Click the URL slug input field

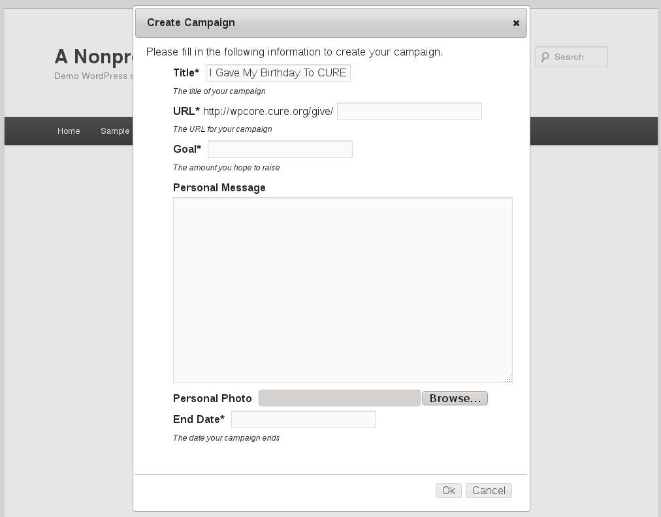coord(410,111)
